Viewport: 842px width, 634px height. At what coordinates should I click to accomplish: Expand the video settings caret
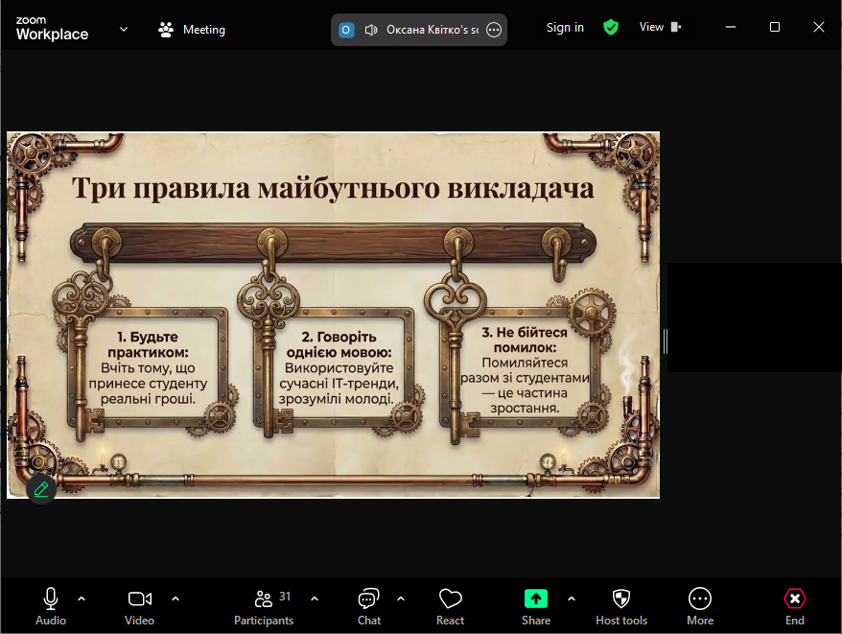tap(175, 599)
